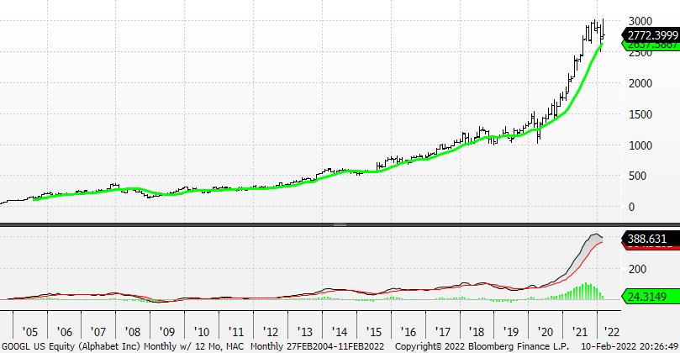Click the 3000 price axis label
Screen dimensions: 680x353
click(x=640, y=21)
